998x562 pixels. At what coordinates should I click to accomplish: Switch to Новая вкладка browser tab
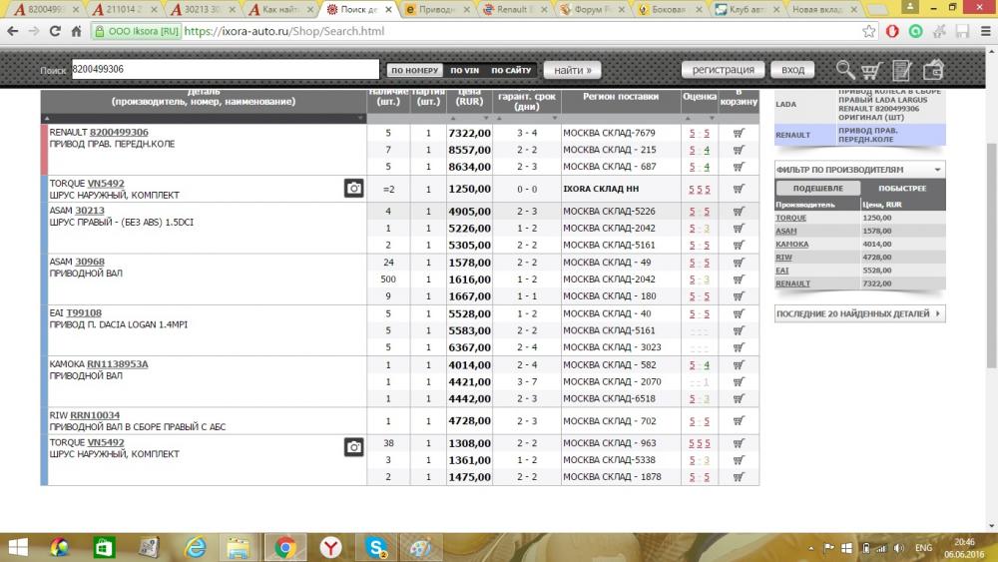tap(821, 10)
